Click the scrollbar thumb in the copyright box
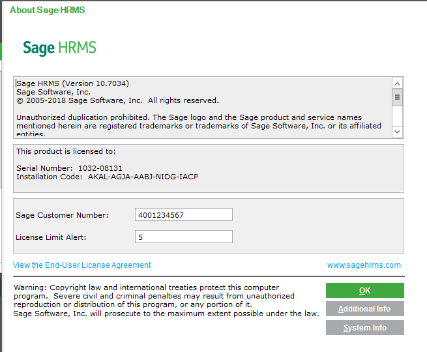The image size is (427, 352). [396, 97]
